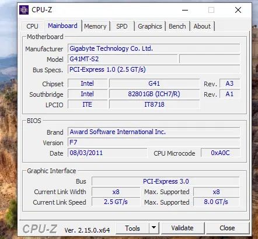Click the BIOS Date 08/03/2011 field
Viewport: 258px width, 239px height.
pyautogui.click(x=107, y=153)
